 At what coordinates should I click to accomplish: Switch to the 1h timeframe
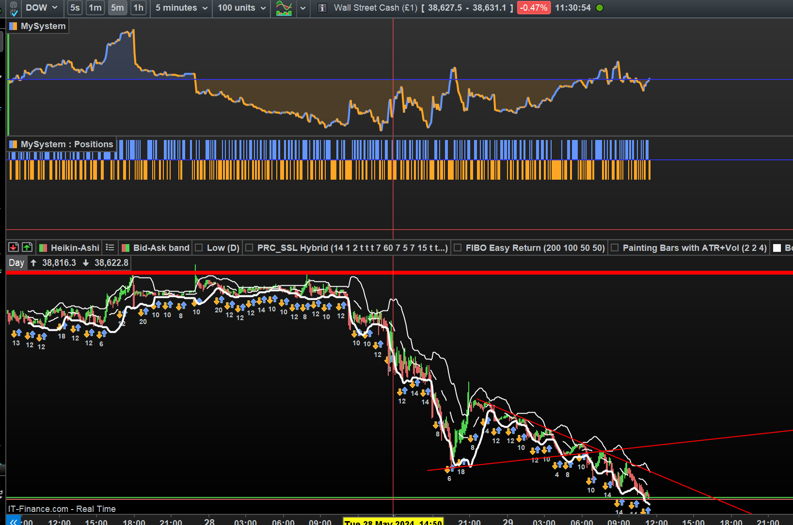139,8
